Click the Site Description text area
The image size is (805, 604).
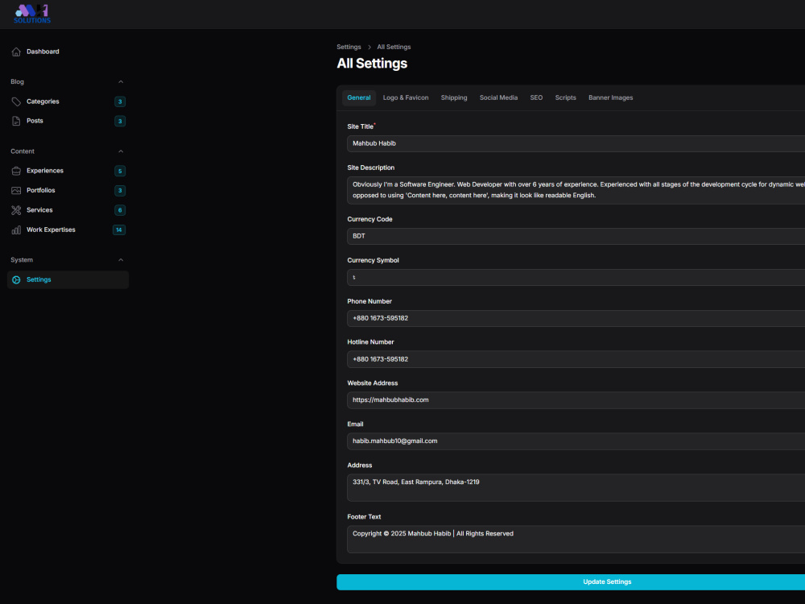click(x=576, y=190)
